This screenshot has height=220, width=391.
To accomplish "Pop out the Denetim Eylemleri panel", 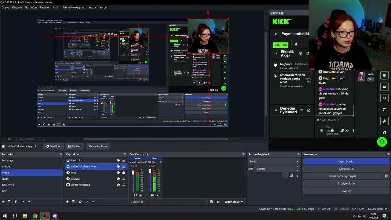I will tap(309, 110).
